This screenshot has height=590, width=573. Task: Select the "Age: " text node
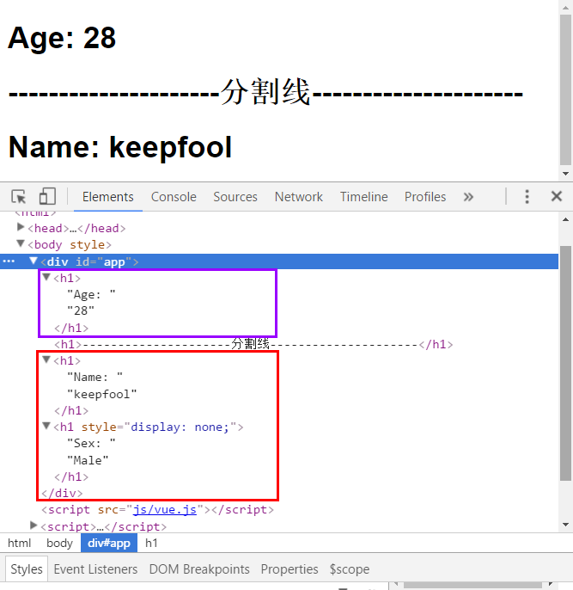(91, 294)
